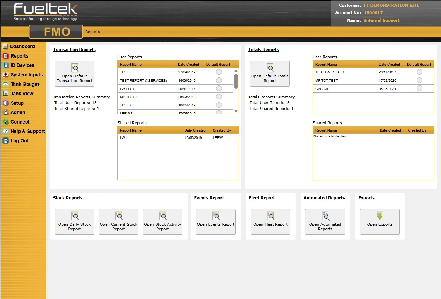
Task: Open the Tank View sidebar icon
Action: coord(5,94)
